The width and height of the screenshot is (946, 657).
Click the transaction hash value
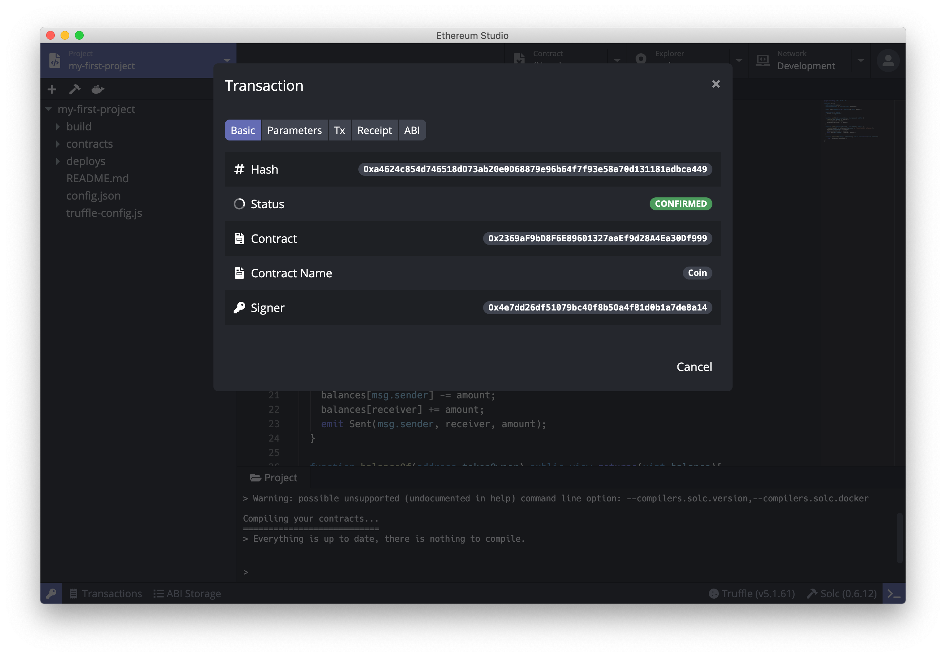tap(534, 169)
